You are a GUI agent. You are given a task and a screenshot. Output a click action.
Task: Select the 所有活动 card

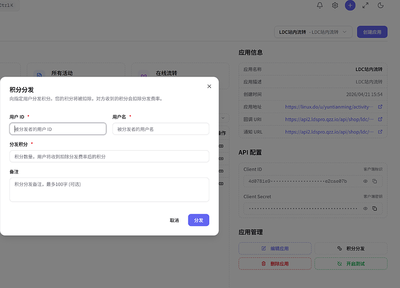76,70
